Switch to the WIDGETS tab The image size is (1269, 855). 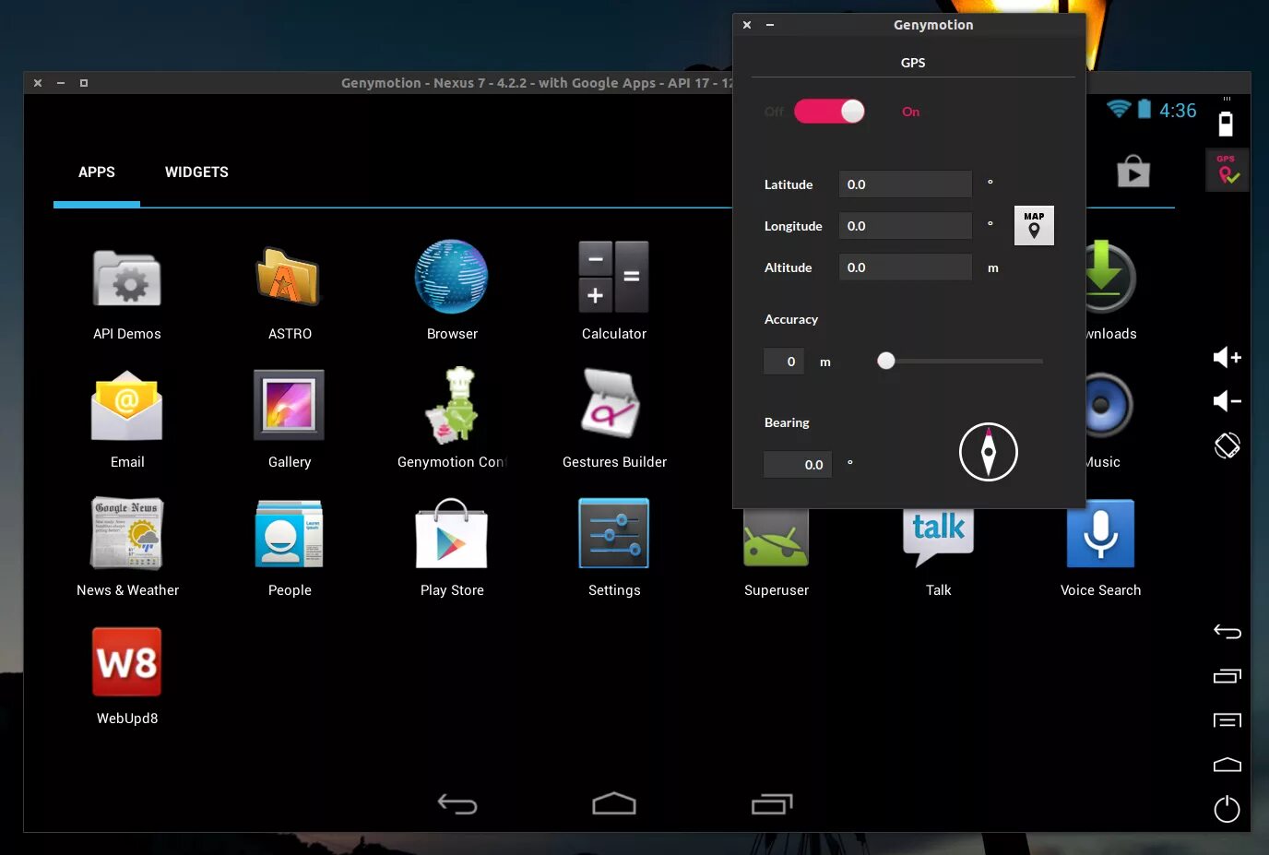pyautogui.click(x=196, y=172)
